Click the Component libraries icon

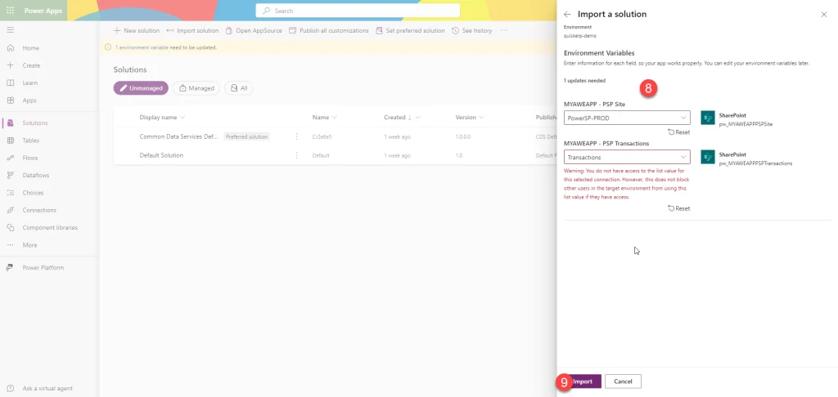(x=10, y=227)
